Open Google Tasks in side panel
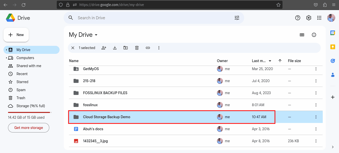Screen dimensions: 339x153 point(333,61)
